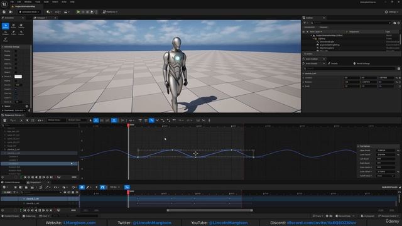This screenshot has height=226, width=402.
Task: Select DirectionalLight in the Outliner
Action: [x=326, y=42]
